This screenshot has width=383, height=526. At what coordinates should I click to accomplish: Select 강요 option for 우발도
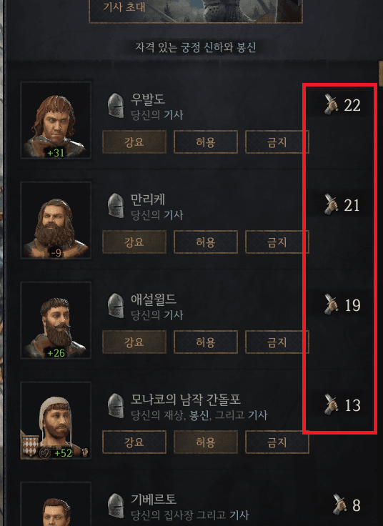pos(134,142)
